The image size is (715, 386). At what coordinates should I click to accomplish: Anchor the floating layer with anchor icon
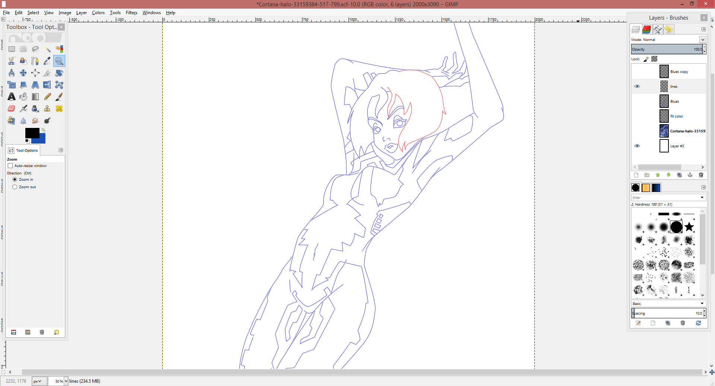[690, 175]
